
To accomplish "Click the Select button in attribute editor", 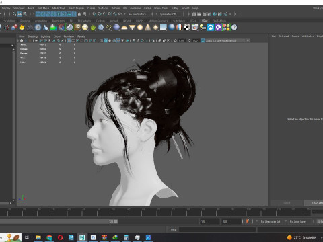I will (287, 203).
